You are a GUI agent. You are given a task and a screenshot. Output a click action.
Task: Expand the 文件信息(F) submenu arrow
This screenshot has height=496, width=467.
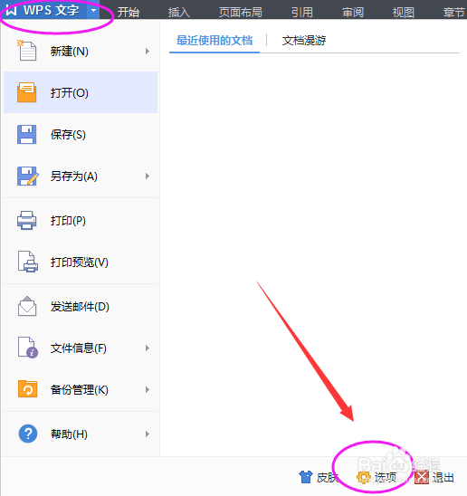click(x=148, y=348)
